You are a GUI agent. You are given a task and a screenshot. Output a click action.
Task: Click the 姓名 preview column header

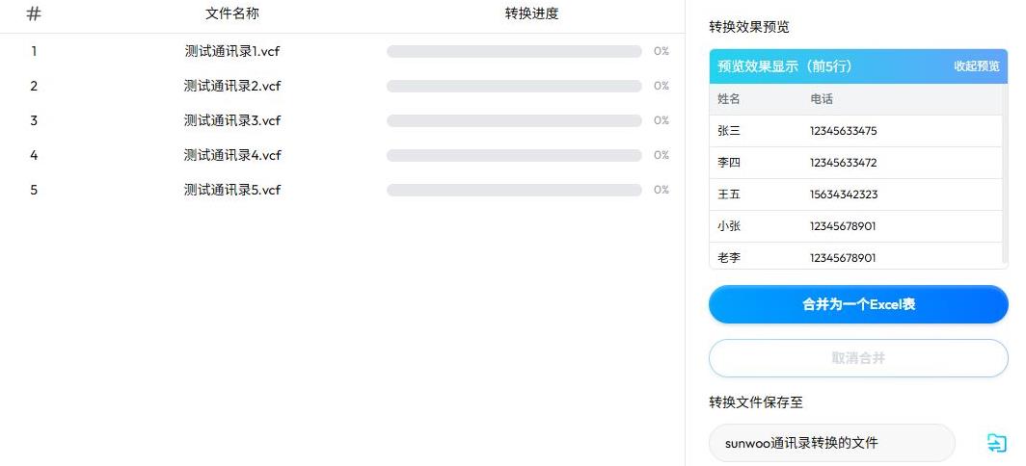[729, 99]
